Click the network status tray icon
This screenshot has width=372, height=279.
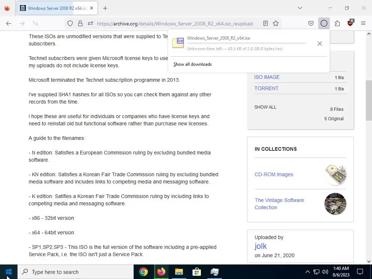pyautogui.click(x=316, y=272)
